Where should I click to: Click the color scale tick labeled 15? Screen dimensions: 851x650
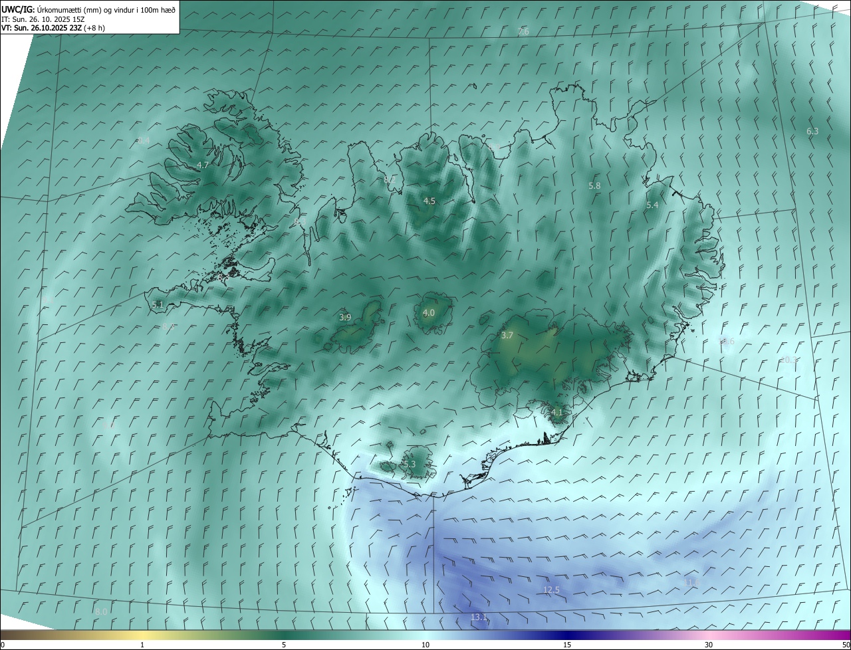(x=567, y=645)
